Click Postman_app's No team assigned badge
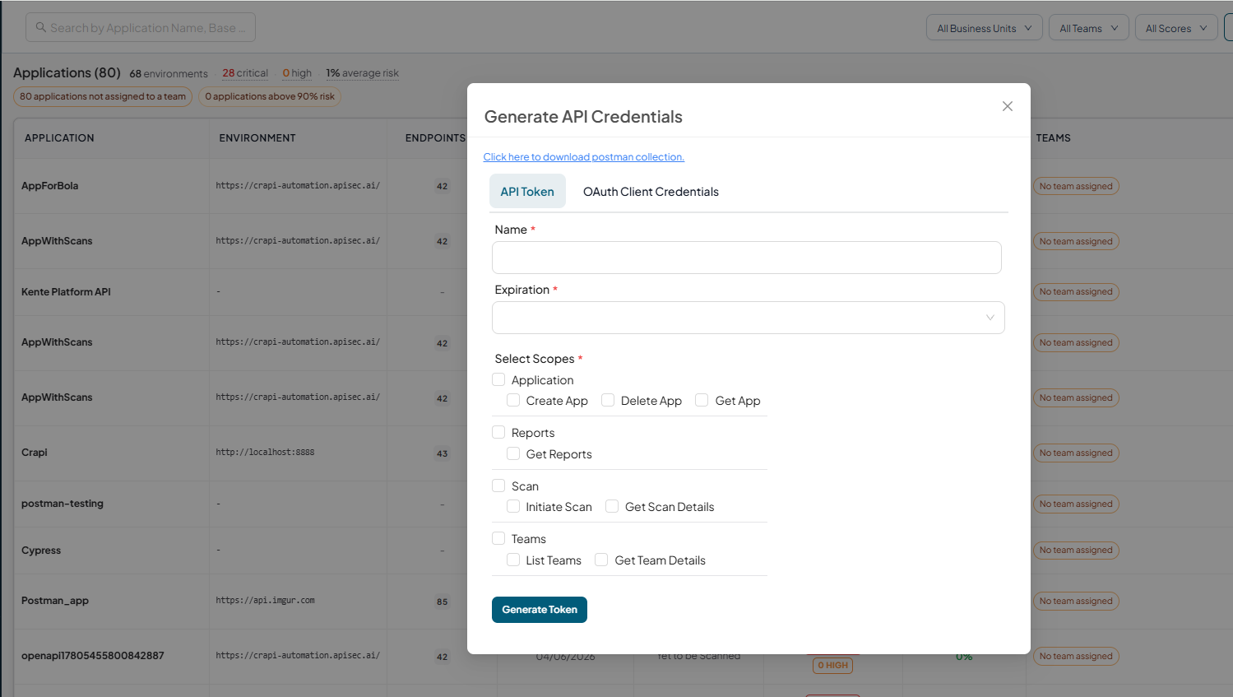 (x=1076, y=601)
